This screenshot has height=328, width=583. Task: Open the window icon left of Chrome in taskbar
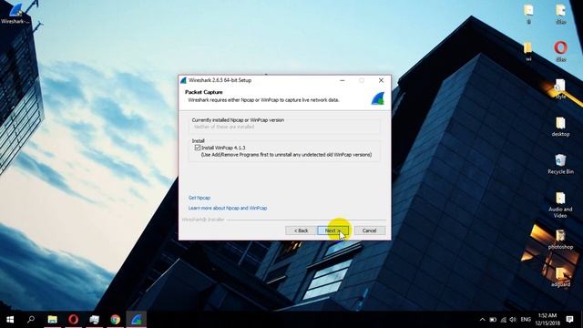(x=95, y=320)
